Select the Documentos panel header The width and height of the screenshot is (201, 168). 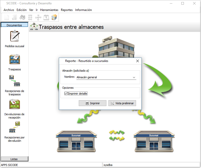(x=14, y=25)
